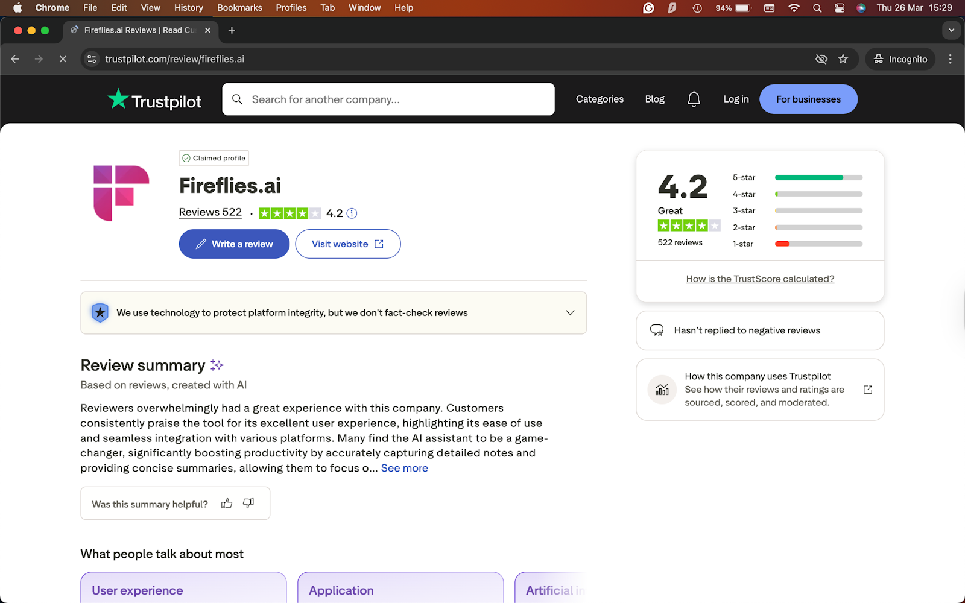Click the Reviews 522 link
This screenshot has width=965, height=603.
click(x=210, y=212)
